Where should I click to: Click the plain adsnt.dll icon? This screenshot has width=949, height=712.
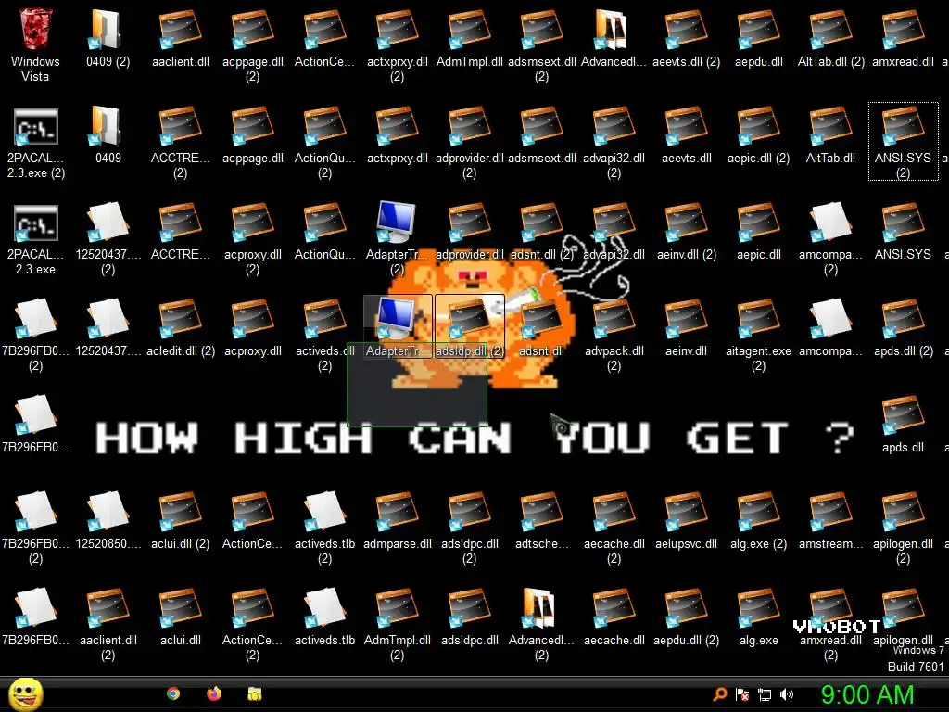[541, 319]
